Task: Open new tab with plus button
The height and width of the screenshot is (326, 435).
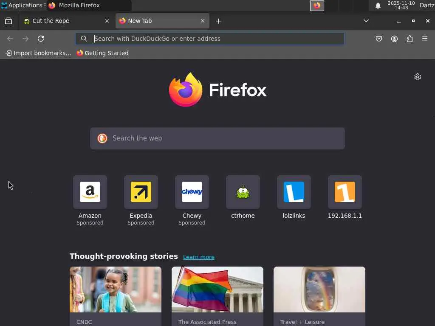Action: (219, 21)
